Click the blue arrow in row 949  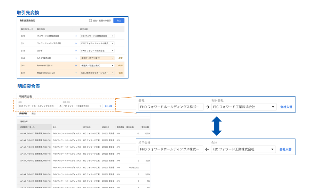pyautogui.click(x=76, y=51)
